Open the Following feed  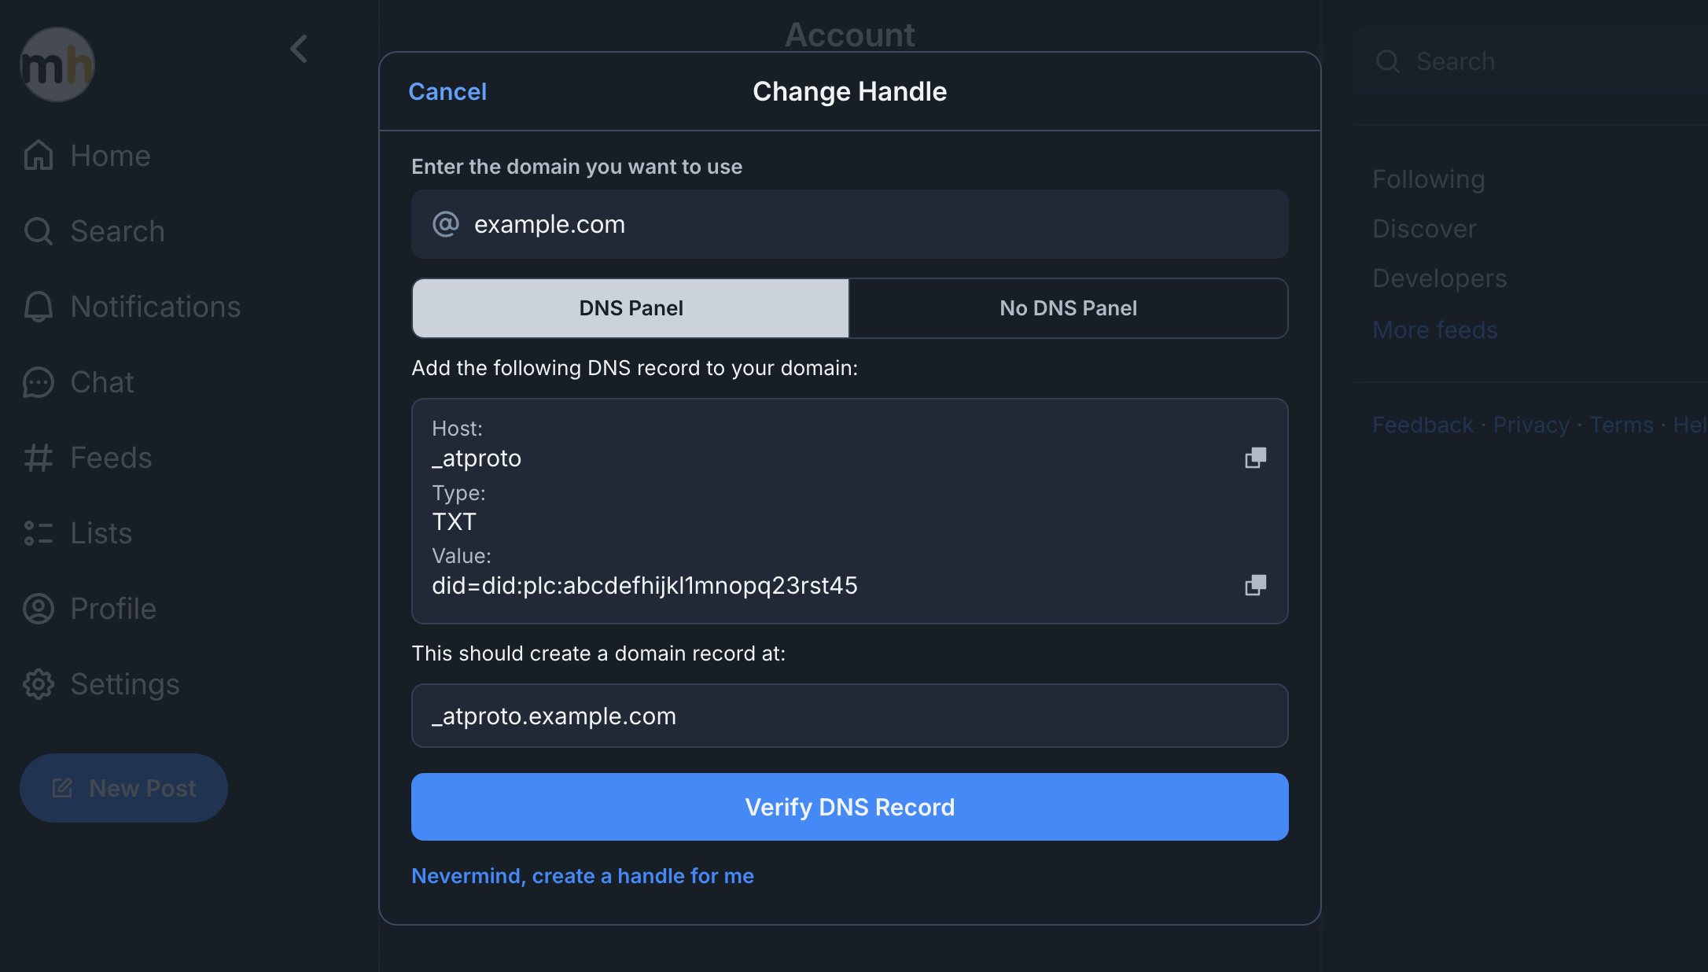[x=1428, y=179]
